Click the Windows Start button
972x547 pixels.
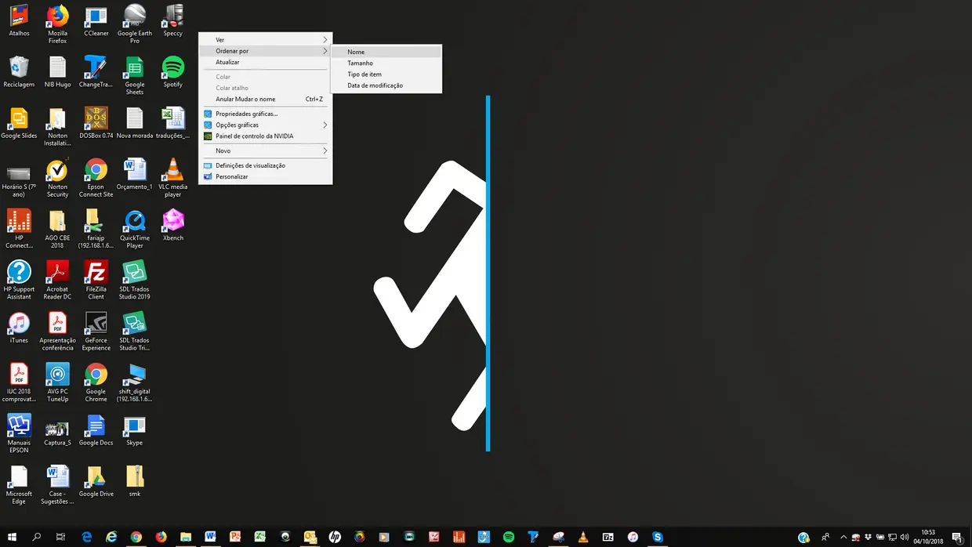(12, 537)
